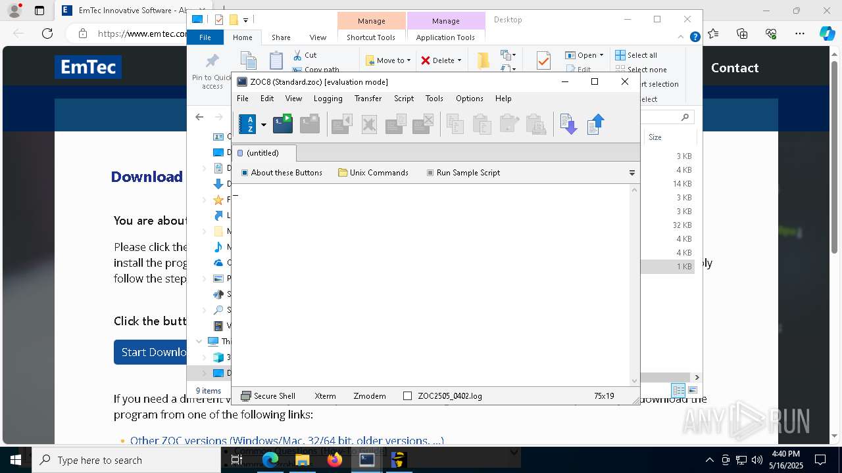
Task: Click the Quick Connect terminal icon in ZOC
Action: [x=283, y=124]
